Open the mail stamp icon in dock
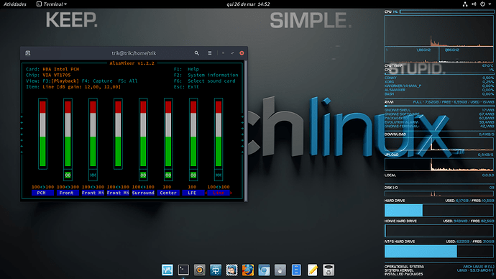Screen dimensions: 496x279 point(232,270)
